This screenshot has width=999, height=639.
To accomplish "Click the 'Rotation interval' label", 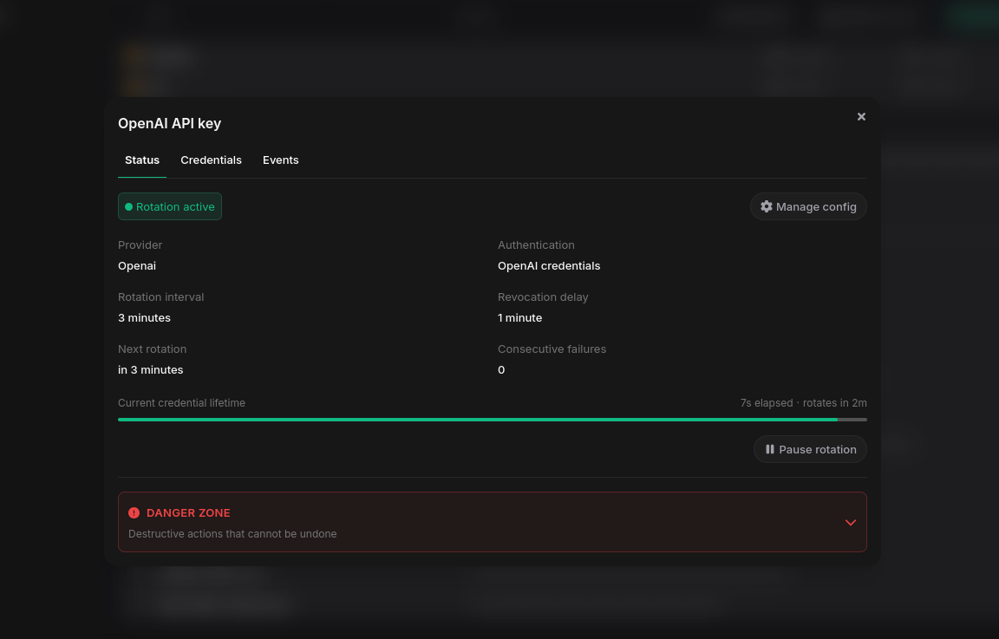I will coord(160,297).
